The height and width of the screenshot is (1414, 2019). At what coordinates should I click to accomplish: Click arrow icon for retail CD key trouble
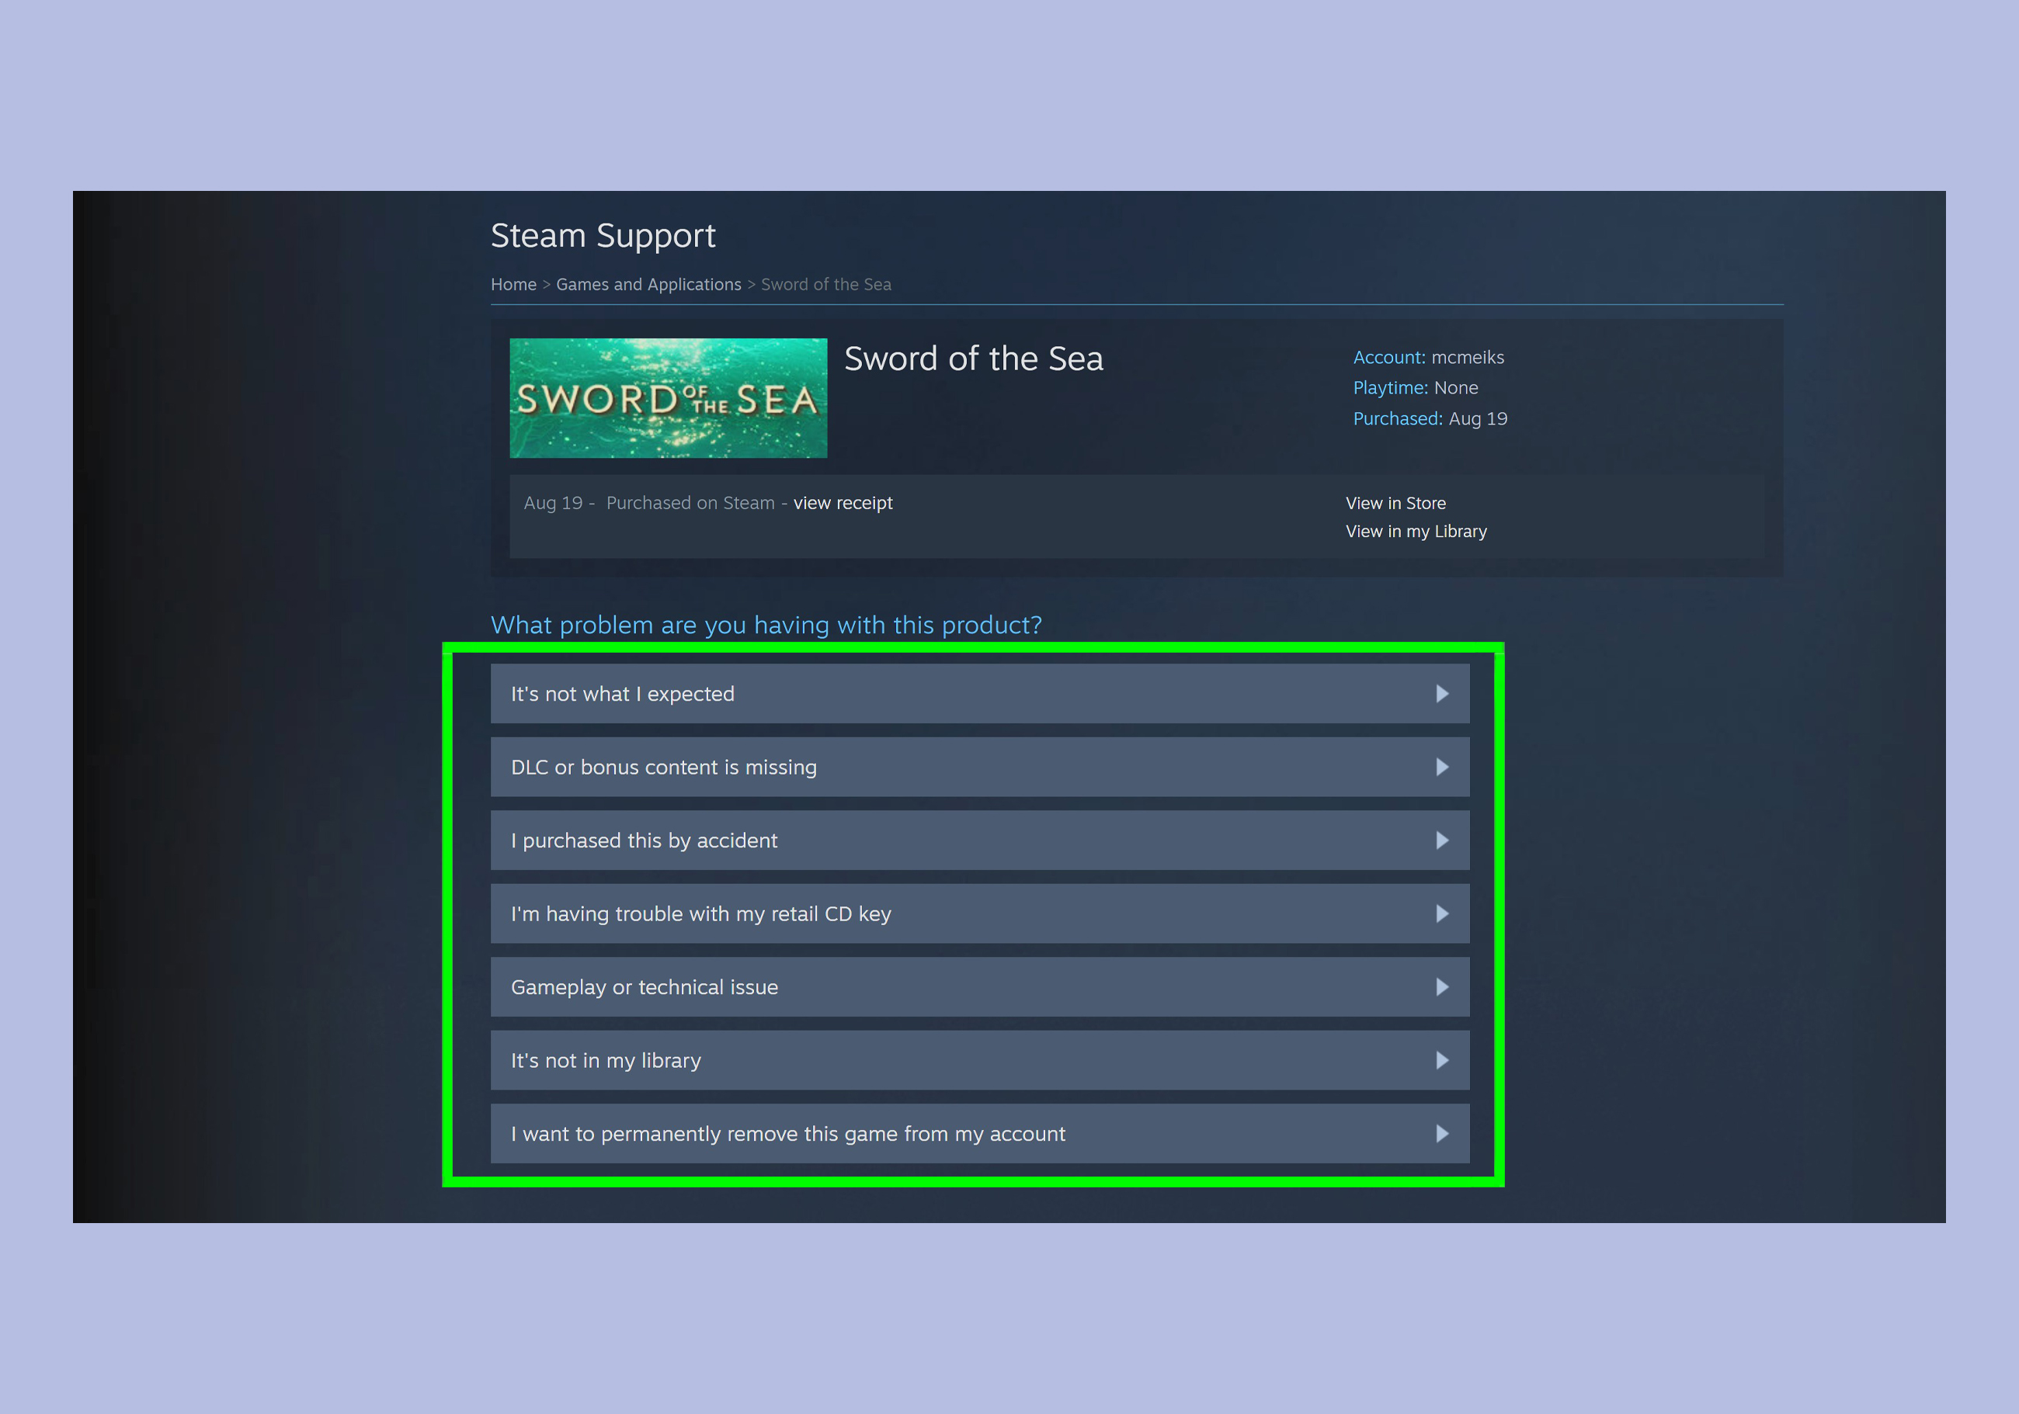pos(1441,914)
